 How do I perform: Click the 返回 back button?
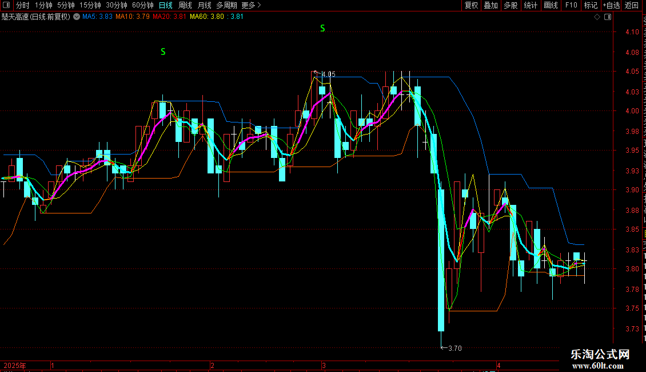coord(632,5)
